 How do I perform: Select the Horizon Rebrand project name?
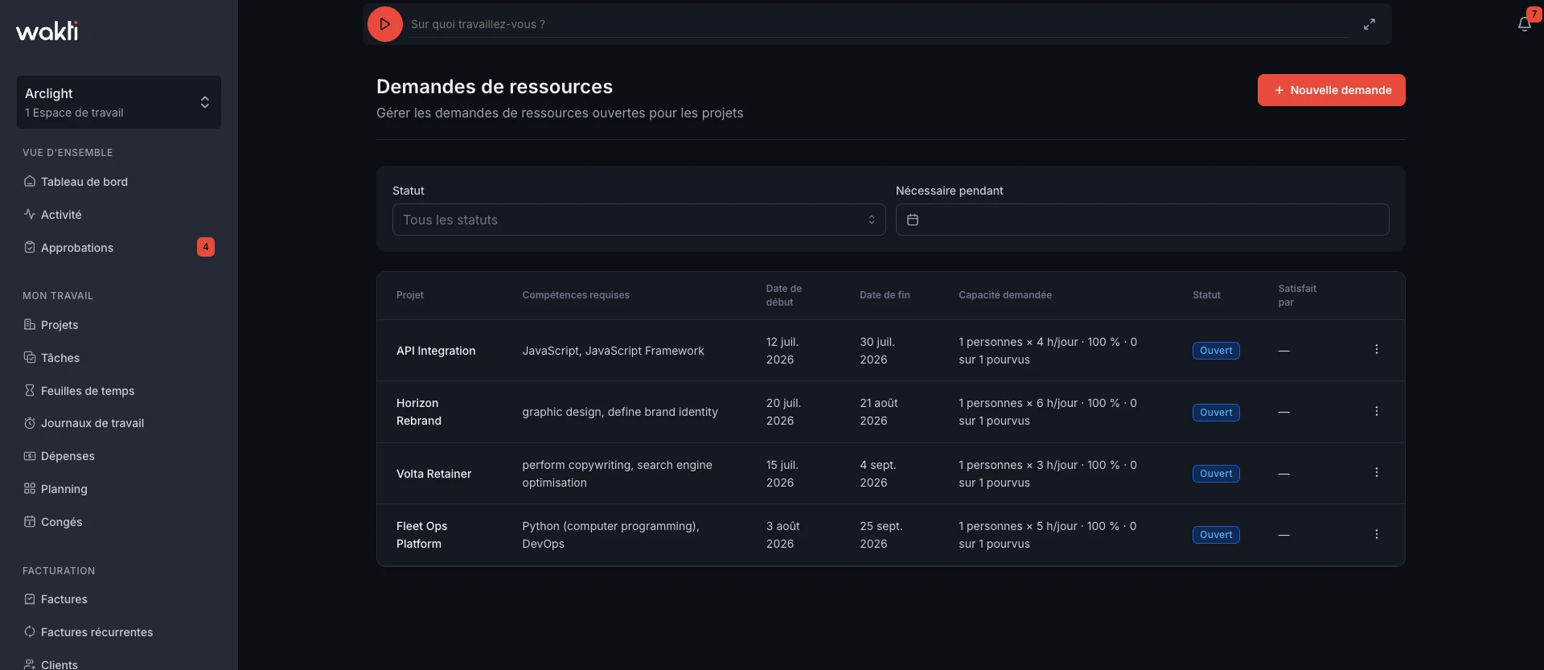pos(419,412)
